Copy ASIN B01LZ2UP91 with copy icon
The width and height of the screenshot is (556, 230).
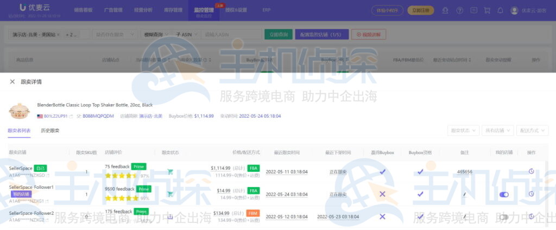pos(71,116)
